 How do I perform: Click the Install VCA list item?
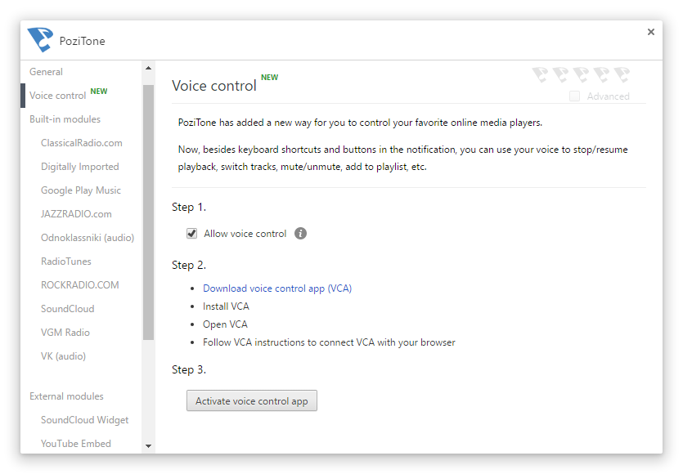[226, 306]
